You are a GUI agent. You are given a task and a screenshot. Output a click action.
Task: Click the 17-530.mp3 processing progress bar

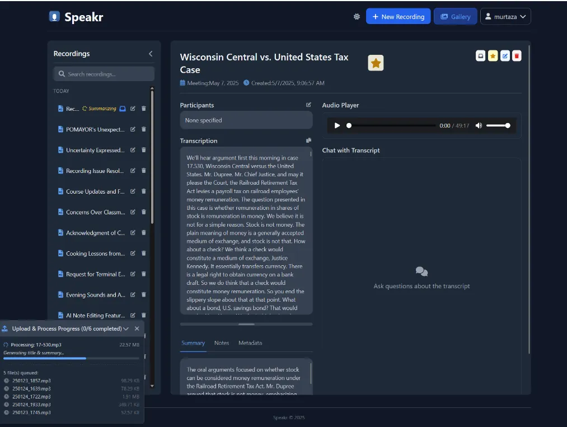pyautogui.click(x=71, y=358)
